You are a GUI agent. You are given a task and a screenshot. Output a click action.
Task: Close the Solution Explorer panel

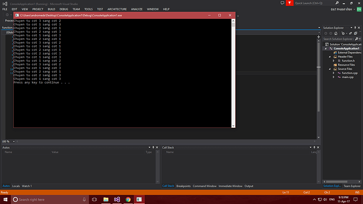(359, 28)
